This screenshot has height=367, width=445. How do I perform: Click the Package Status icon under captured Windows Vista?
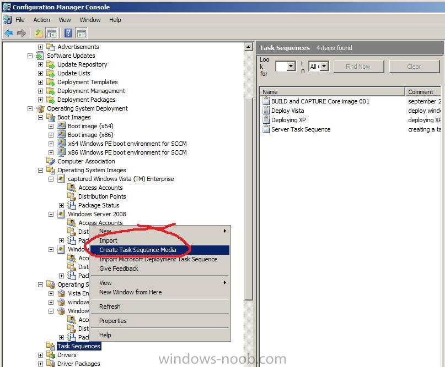coord(72,205)
